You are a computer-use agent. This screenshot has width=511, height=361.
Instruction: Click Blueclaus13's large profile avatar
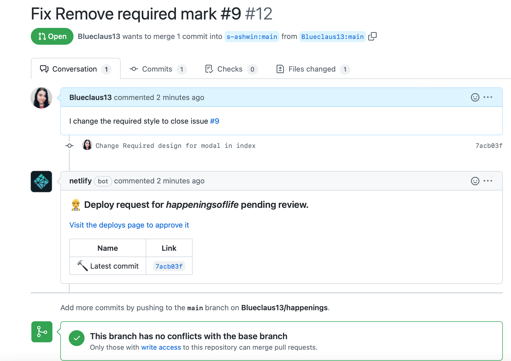(41, 98)
